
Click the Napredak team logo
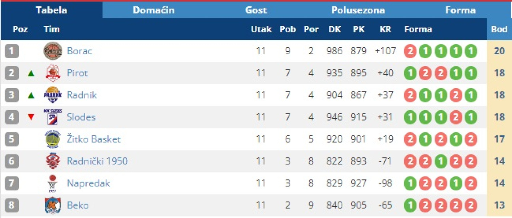pos(53,183)
